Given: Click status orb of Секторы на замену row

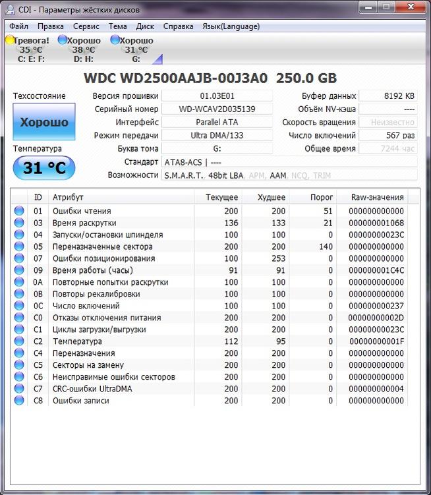Looking at the screenshot, I should point(19,364).
